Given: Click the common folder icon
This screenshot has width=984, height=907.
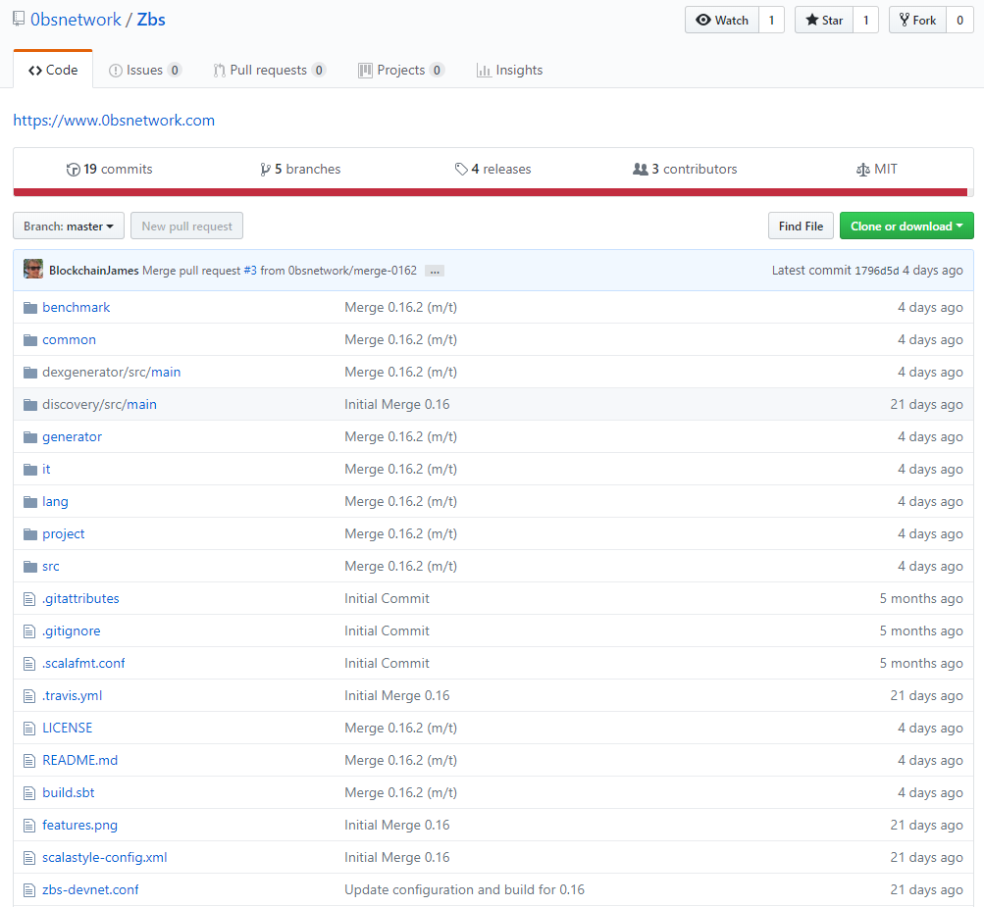Looking at the screenshot, I should click(x=30, y=340).
